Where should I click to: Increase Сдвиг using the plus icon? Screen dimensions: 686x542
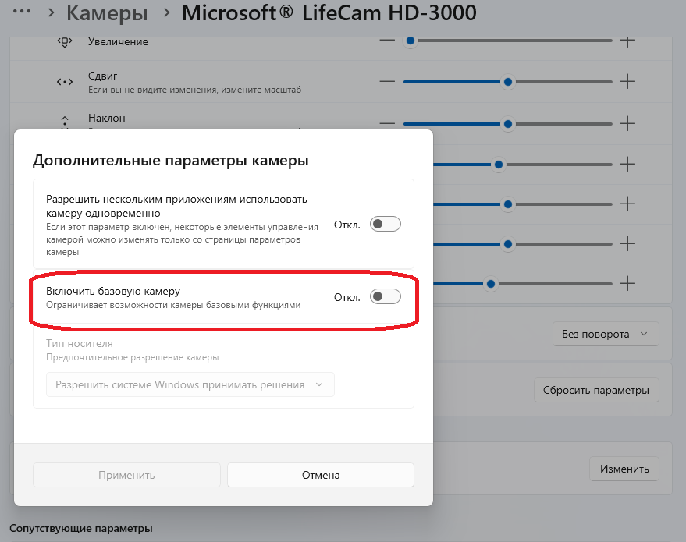pyautogui.click(x=627, y=81)
